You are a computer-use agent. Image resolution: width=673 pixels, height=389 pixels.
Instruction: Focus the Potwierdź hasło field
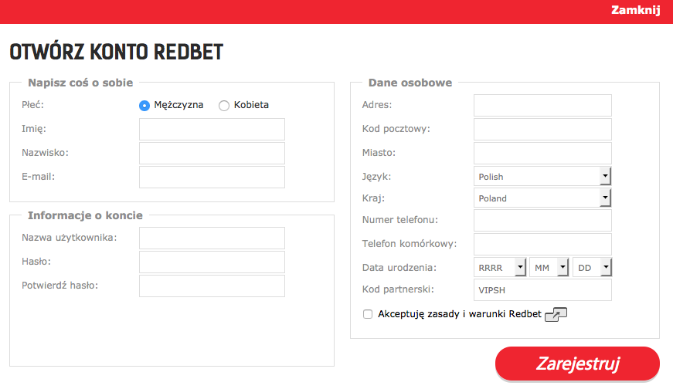212,286
